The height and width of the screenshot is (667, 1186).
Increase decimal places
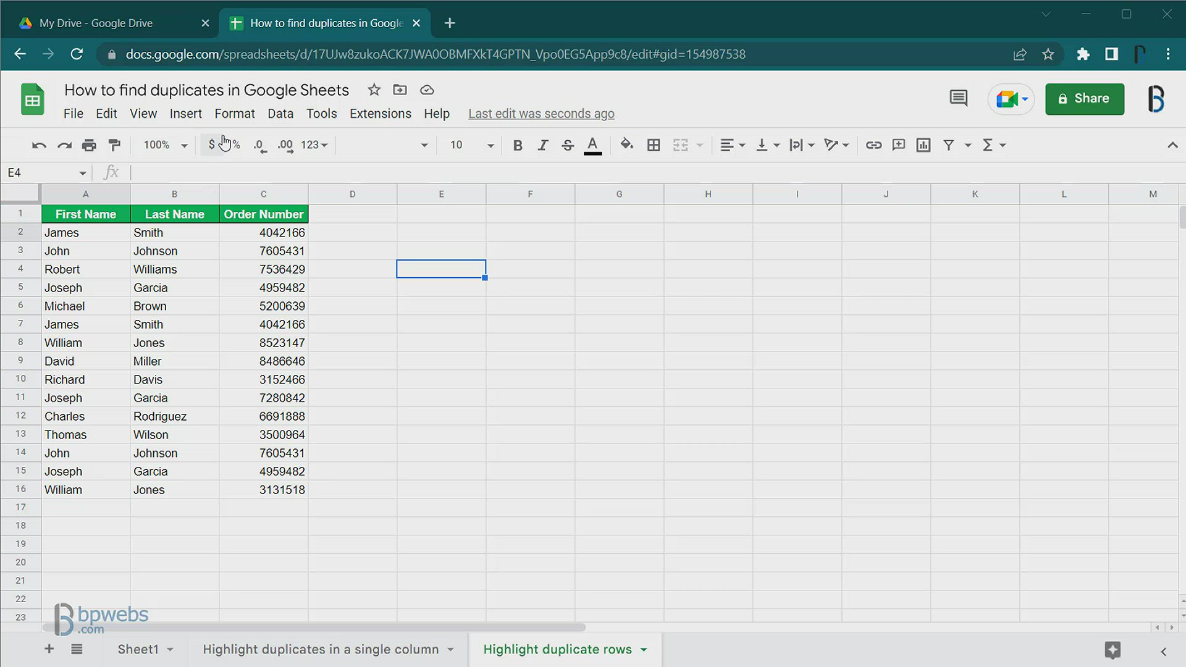(x=285, y=145)
